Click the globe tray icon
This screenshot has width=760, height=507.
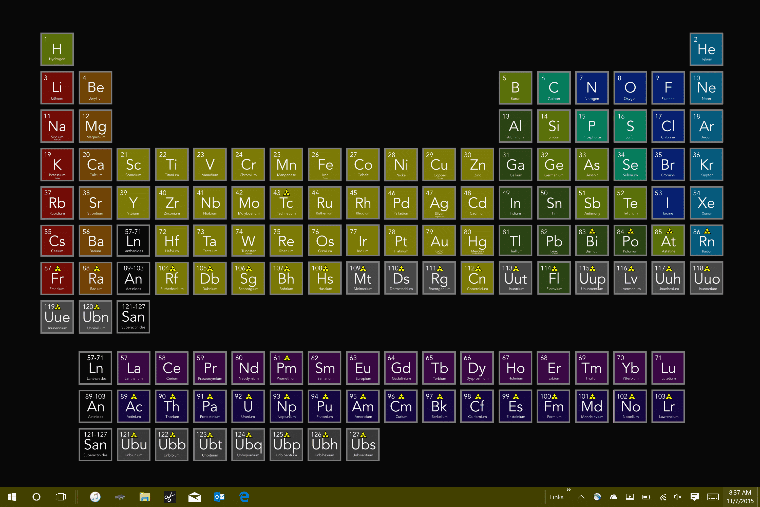pyautogui.click(x=597, y=497)
